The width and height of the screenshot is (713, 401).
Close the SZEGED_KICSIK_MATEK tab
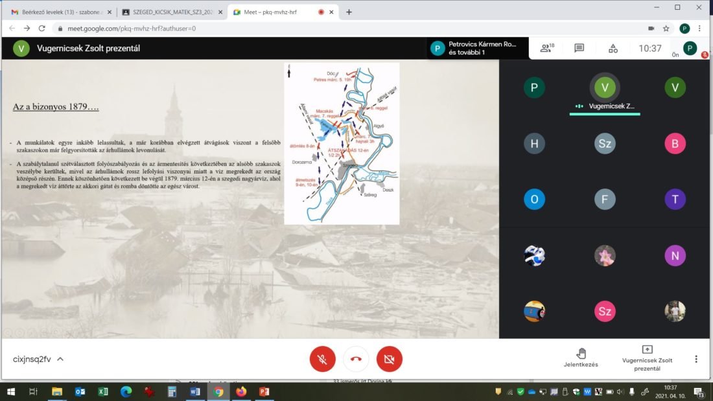coord(220,12)
